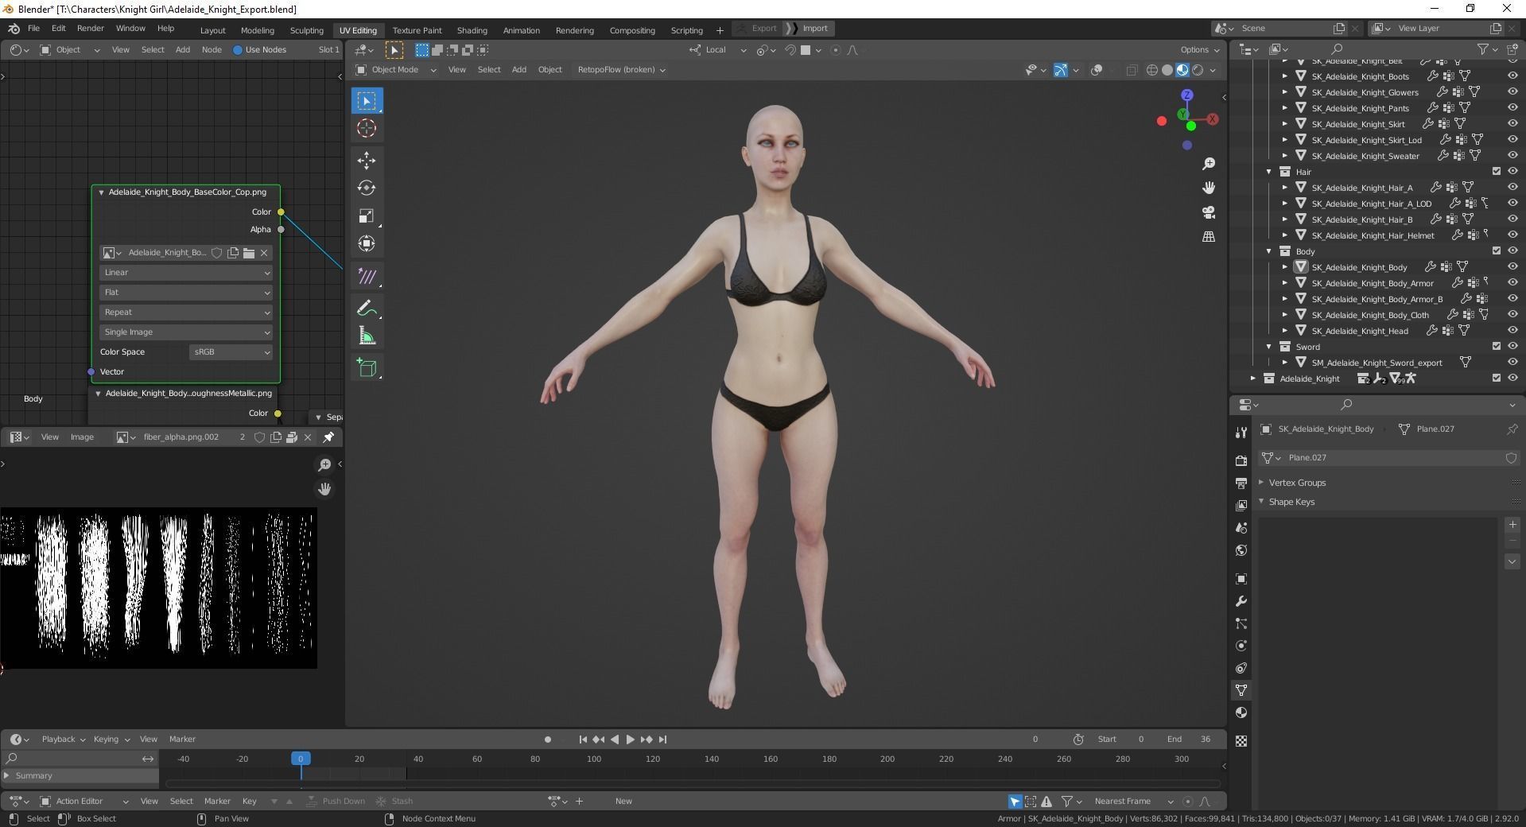Open the Material properties tab
This screenshot has height=827, width=1526.
(x=1241, y=712)
